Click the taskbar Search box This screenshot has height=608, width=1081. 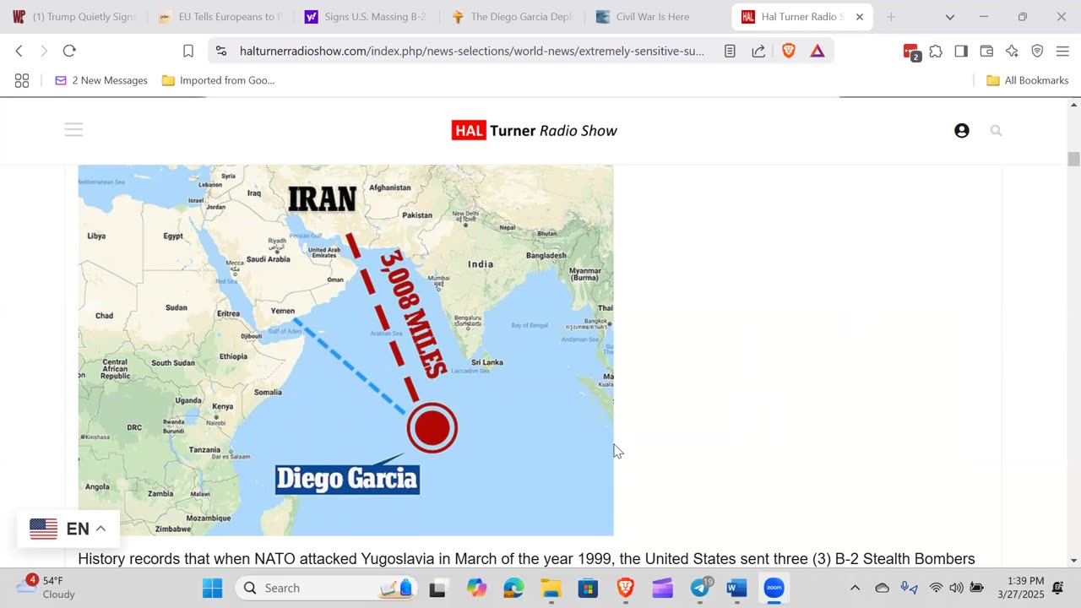tap(325, 588)
